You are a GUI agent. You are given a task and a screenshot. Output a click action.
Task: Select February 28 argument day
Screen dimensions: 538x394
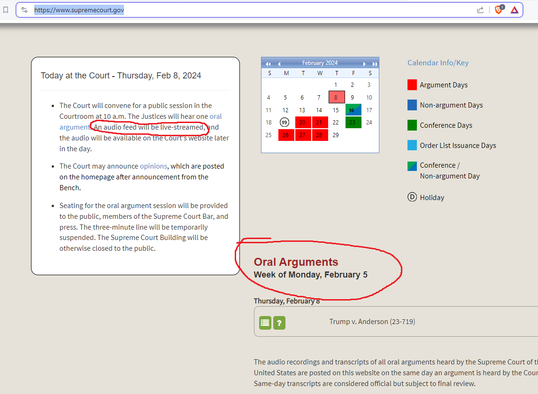click(x=320, y=135)
